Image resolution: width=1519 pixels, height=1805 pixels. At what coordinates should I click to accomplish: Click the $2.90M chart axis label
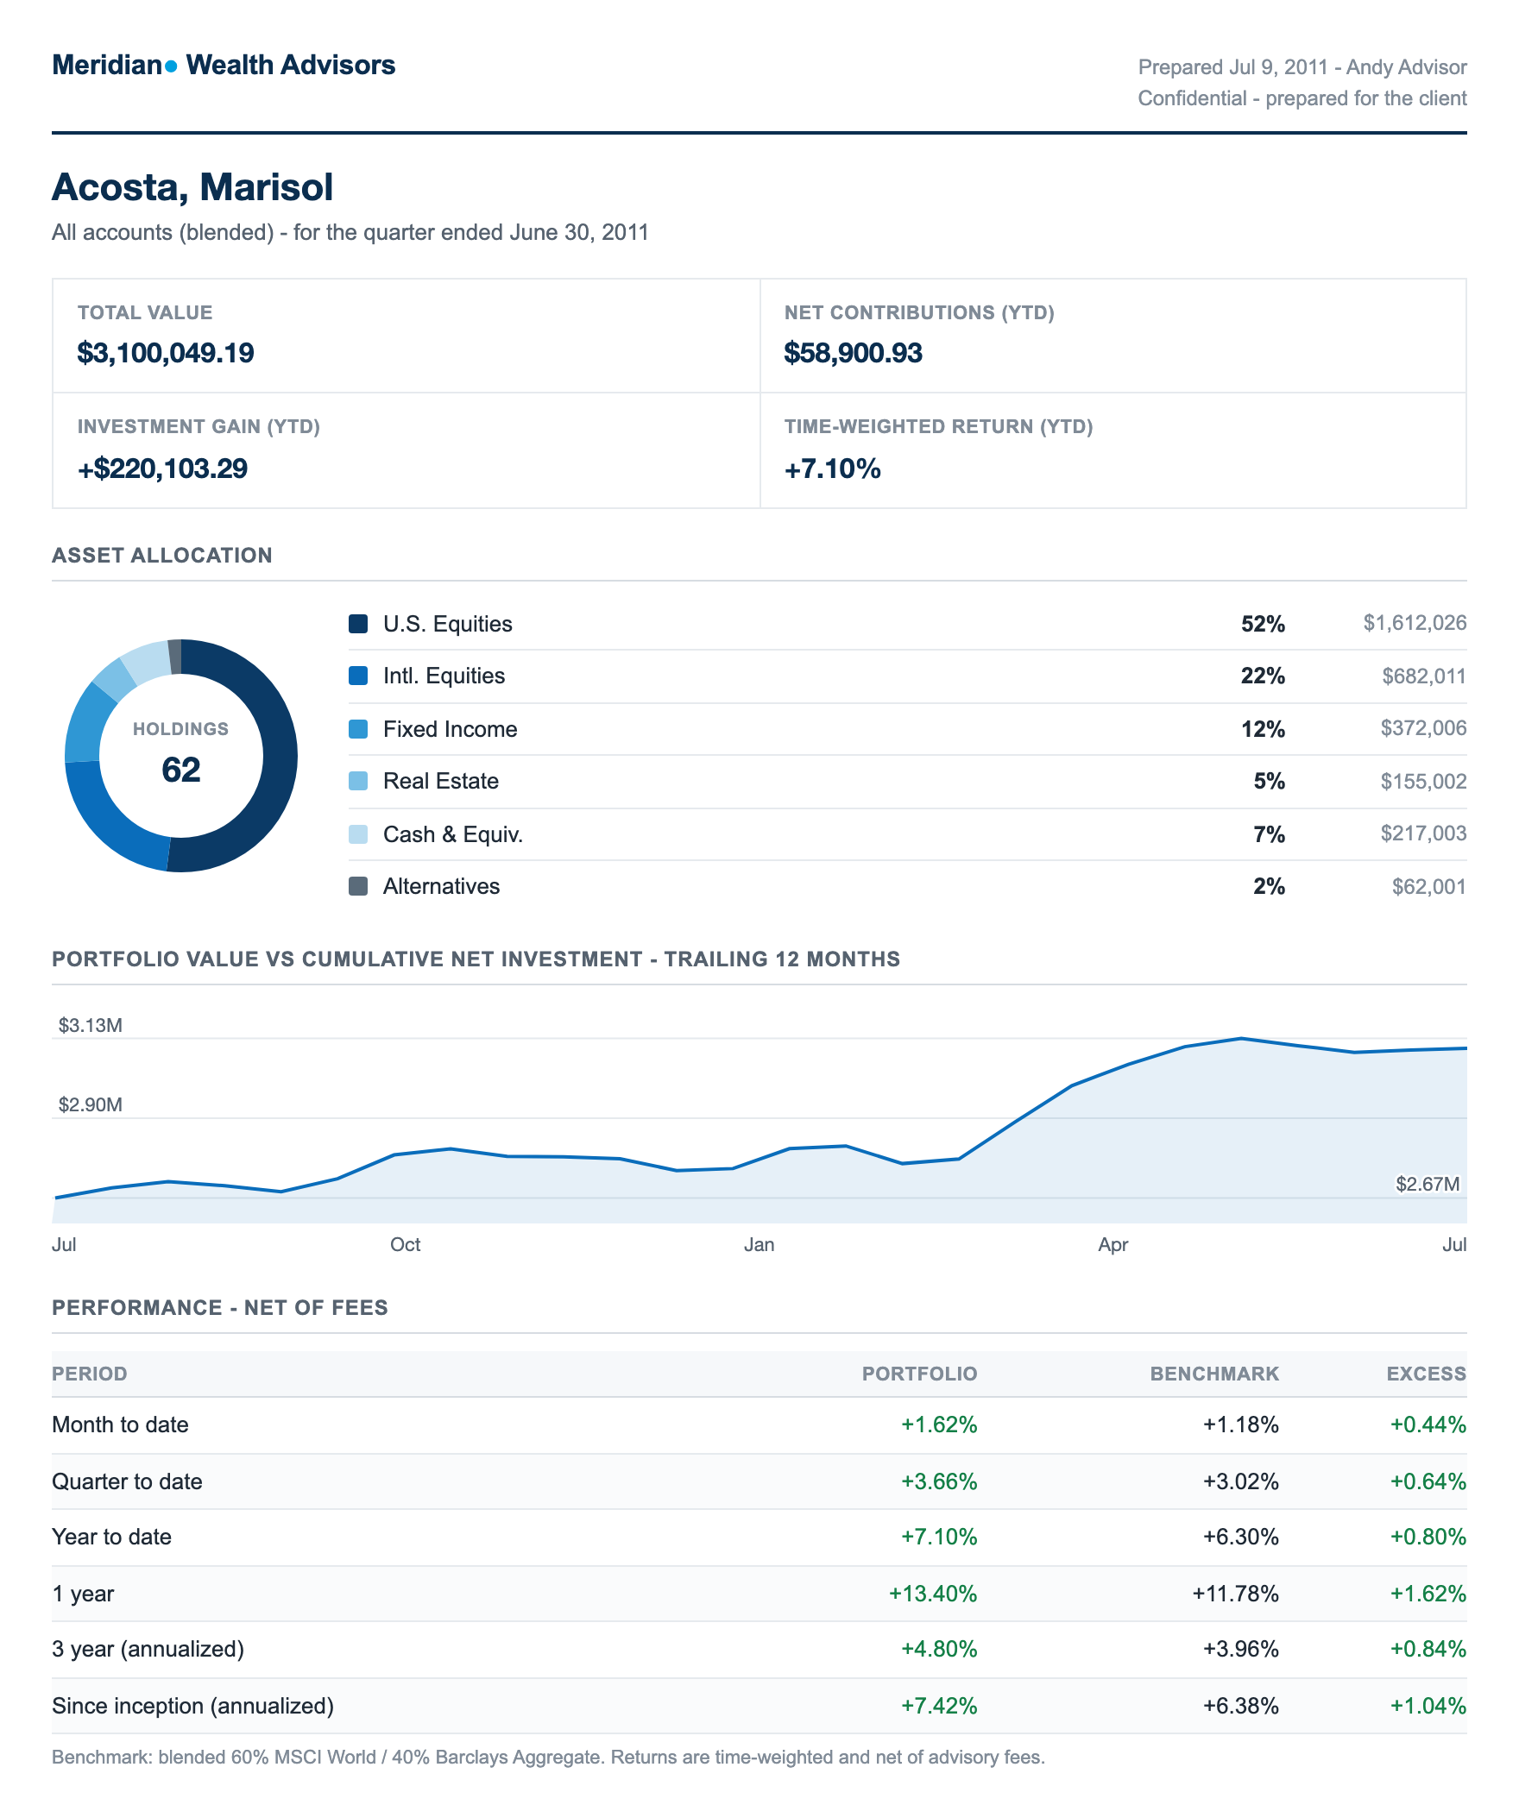tap(91, 1104)
